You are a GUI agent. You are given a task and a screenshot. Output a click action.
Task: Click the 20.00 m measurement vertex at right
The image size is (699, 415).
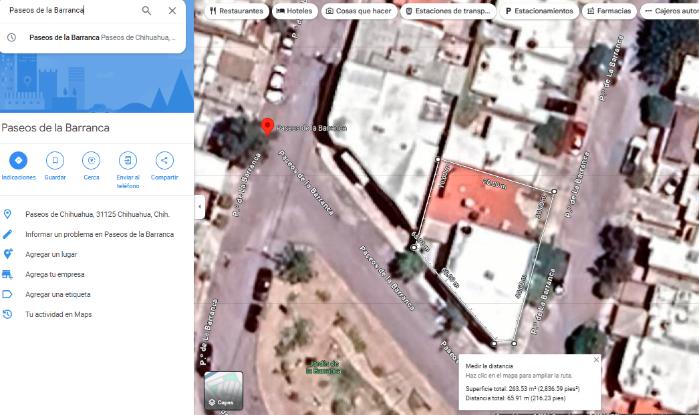coord(554,191)
